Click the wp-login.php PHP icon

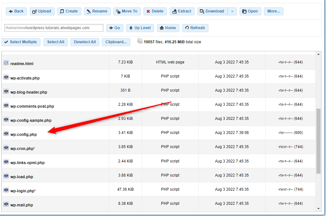coord(6,190)
